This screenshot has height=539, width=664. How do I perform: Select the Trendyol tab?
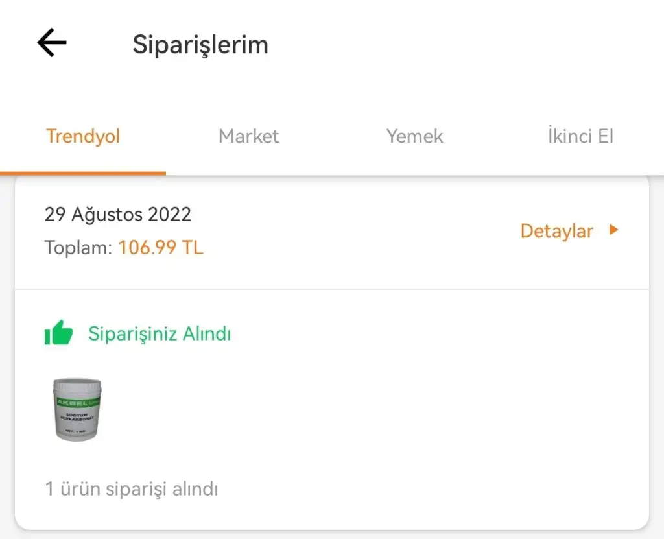click(83, 136)
